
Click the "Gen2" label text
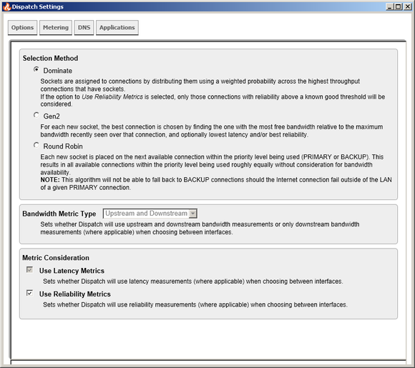pos(52,116)
